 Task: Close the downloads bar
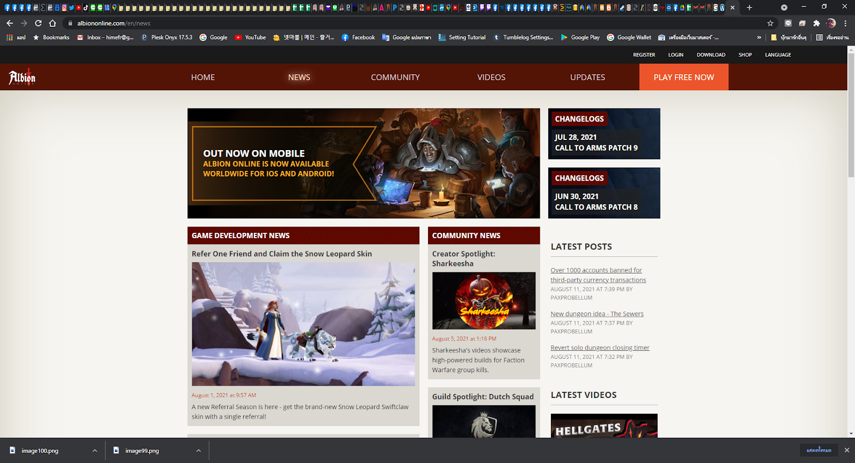pos(846,450)
